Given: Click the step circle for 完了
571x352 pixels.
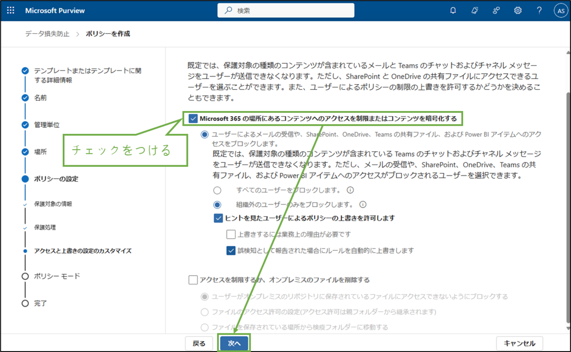Looking at the screenshot, I should [25, 303].
